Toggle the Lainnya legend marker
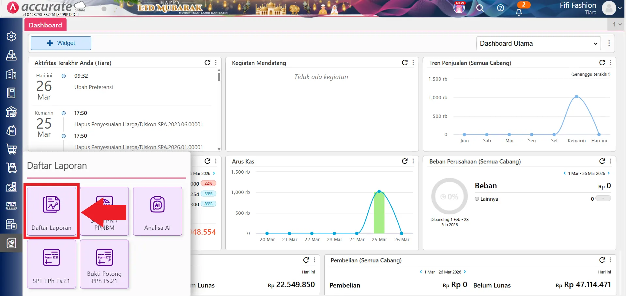626x296 pixels. tap(477, 199)
